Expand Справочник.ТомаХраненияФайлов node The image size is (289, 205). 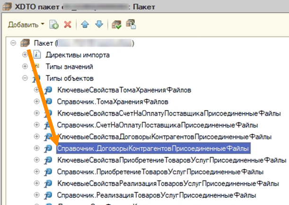tap(37, 102)
